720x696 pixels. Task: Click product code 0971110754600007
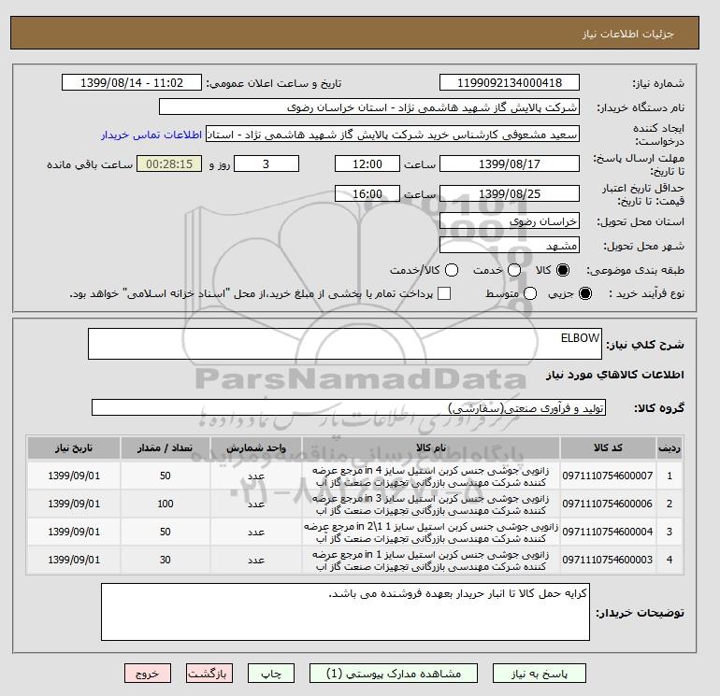[608, 476]
